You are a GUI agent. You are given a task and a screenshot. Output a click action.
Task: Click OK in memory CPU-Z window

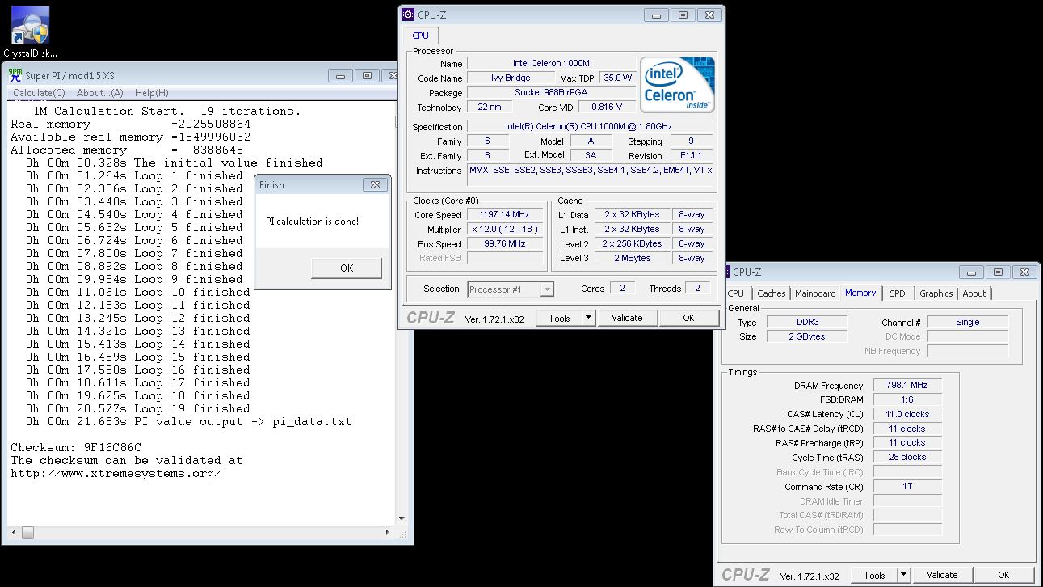coord(1003,575)
